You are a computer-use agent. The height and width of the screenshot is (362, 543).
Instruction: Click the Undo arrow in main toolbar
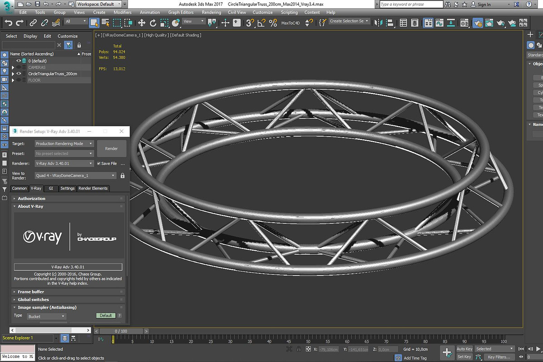[8, 22]
